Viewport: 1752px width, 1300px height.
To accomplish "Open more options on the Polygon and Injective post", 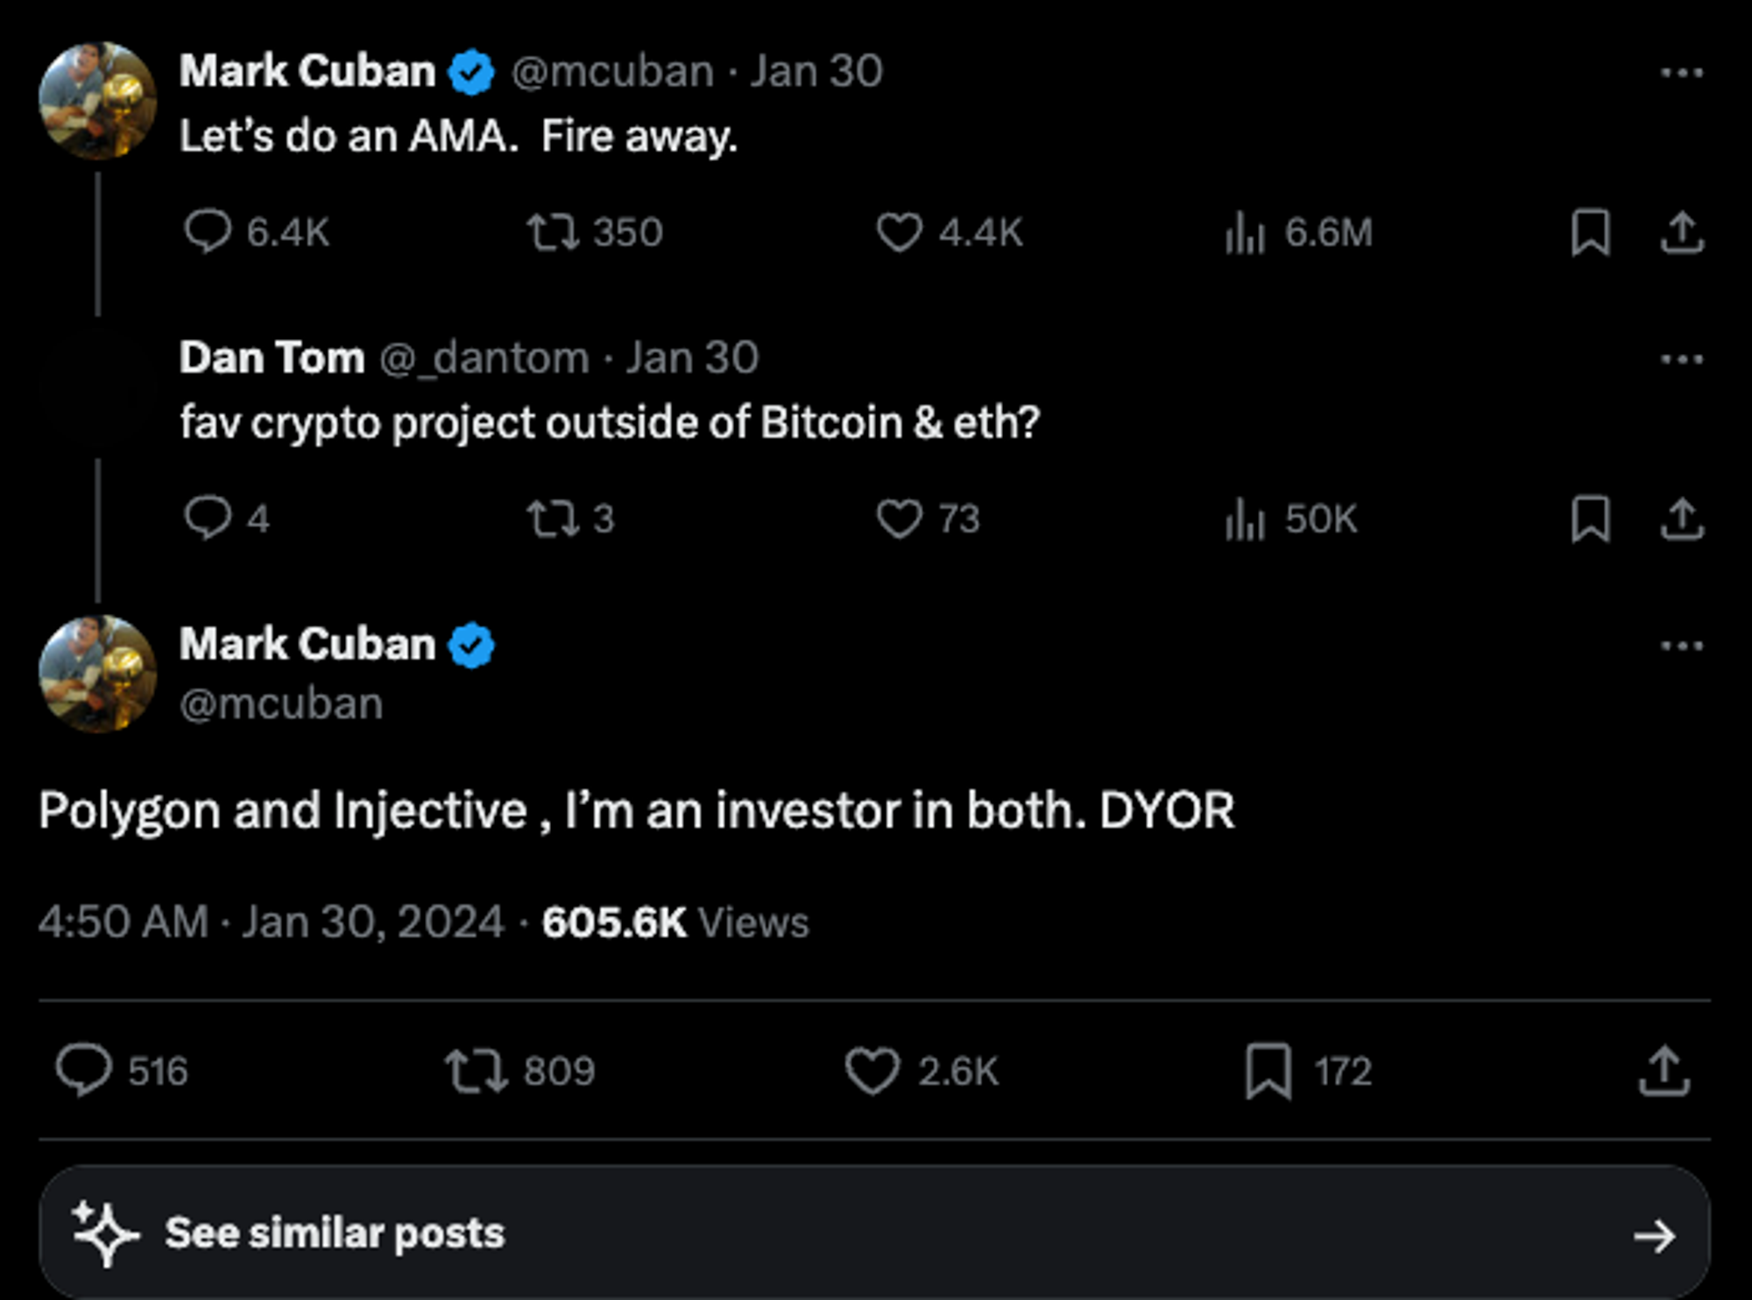I will click(x=1682, y=646).
